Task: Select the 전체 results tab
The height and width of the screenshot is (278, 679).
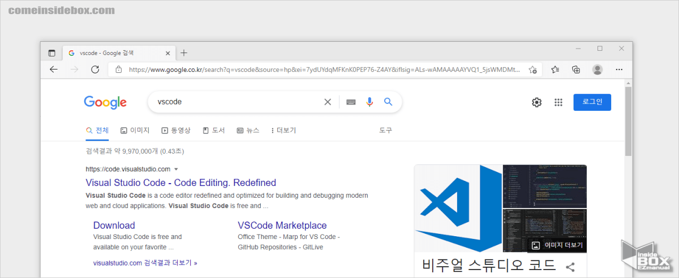Action: tap(97, 131)
